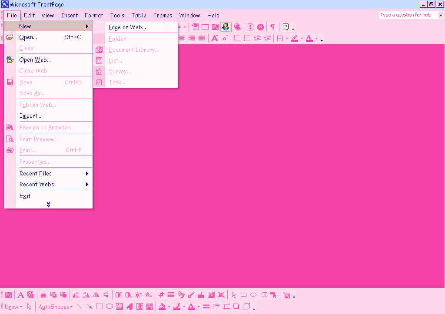Click Exit in the File menu
This screenshot has width=445, height=314.
click(25, 196)
